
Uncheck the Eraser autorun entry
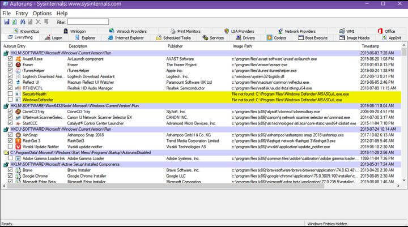[10, 65]
